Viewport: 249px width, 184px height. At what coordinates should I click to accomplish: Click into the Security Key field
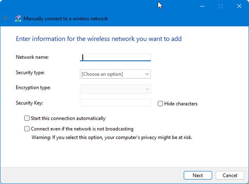tap(115, 103)
